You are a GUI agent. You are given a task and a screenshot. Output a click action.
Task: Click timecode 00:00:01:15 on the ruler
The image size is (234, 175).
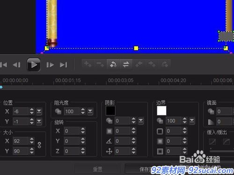pos(68,80)
